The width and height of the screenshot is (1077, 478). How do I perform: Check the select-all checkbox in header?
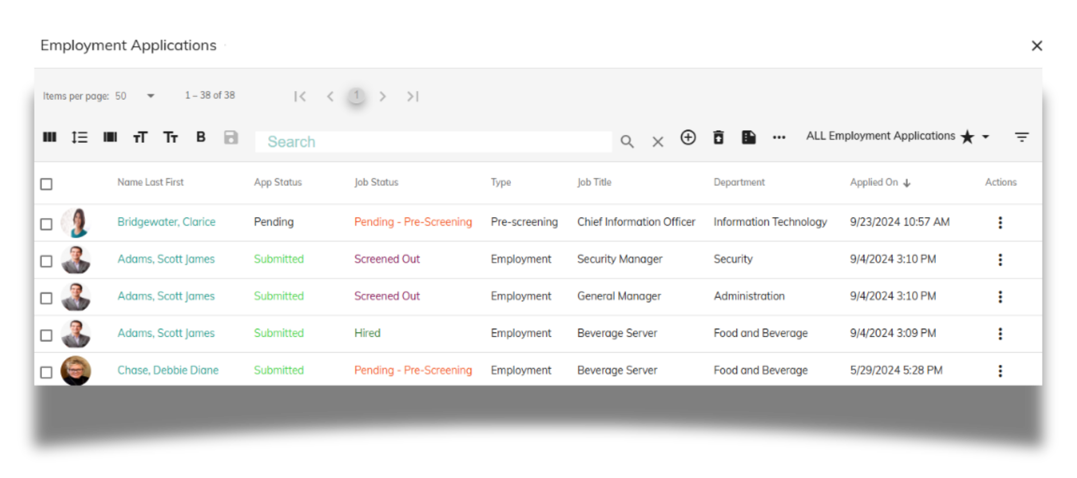(x=47, y=184)
